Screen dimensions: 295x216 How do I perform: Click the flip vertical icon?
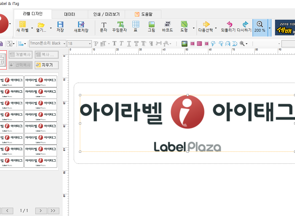click(235, 44)
